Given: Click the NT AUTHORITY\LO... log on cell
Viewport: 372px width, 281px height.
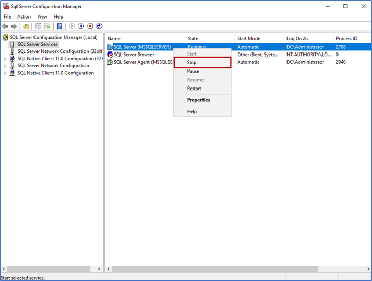Looking at the screenshot, I should click(x=309, y=55).
